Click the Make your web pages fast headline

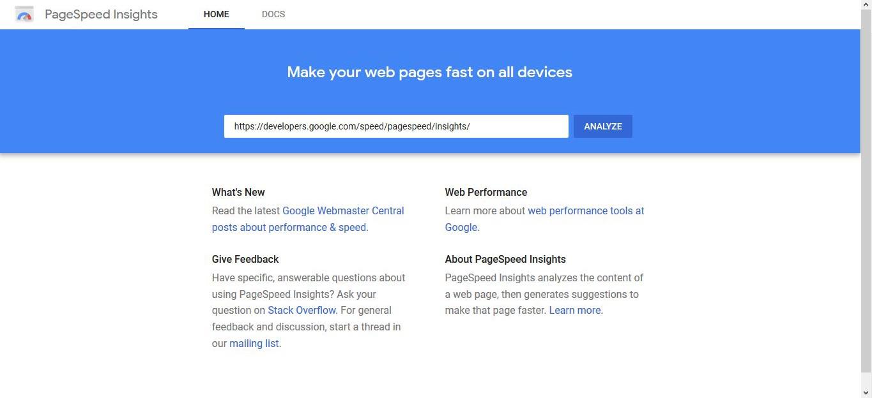pyautogui.click(x=429, y=72)
